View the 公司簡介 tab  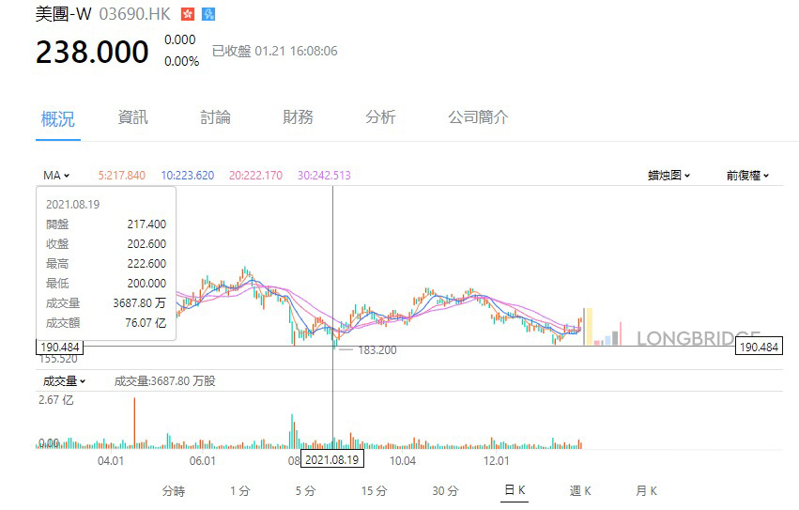478,117
